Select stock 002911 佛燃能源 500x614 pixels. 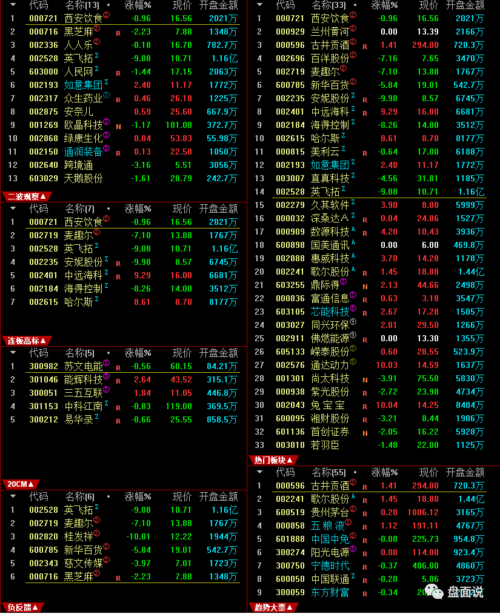[370, 338]
